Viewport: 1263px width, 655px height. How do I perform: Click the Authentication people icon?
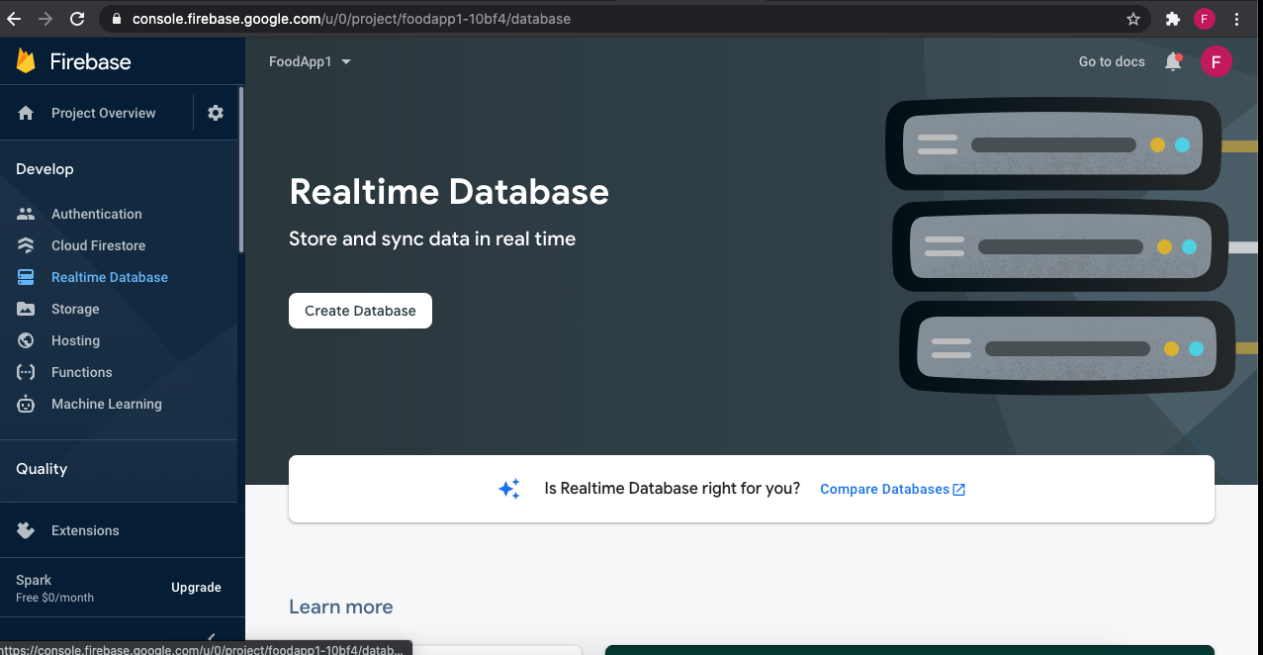[26, 214]
